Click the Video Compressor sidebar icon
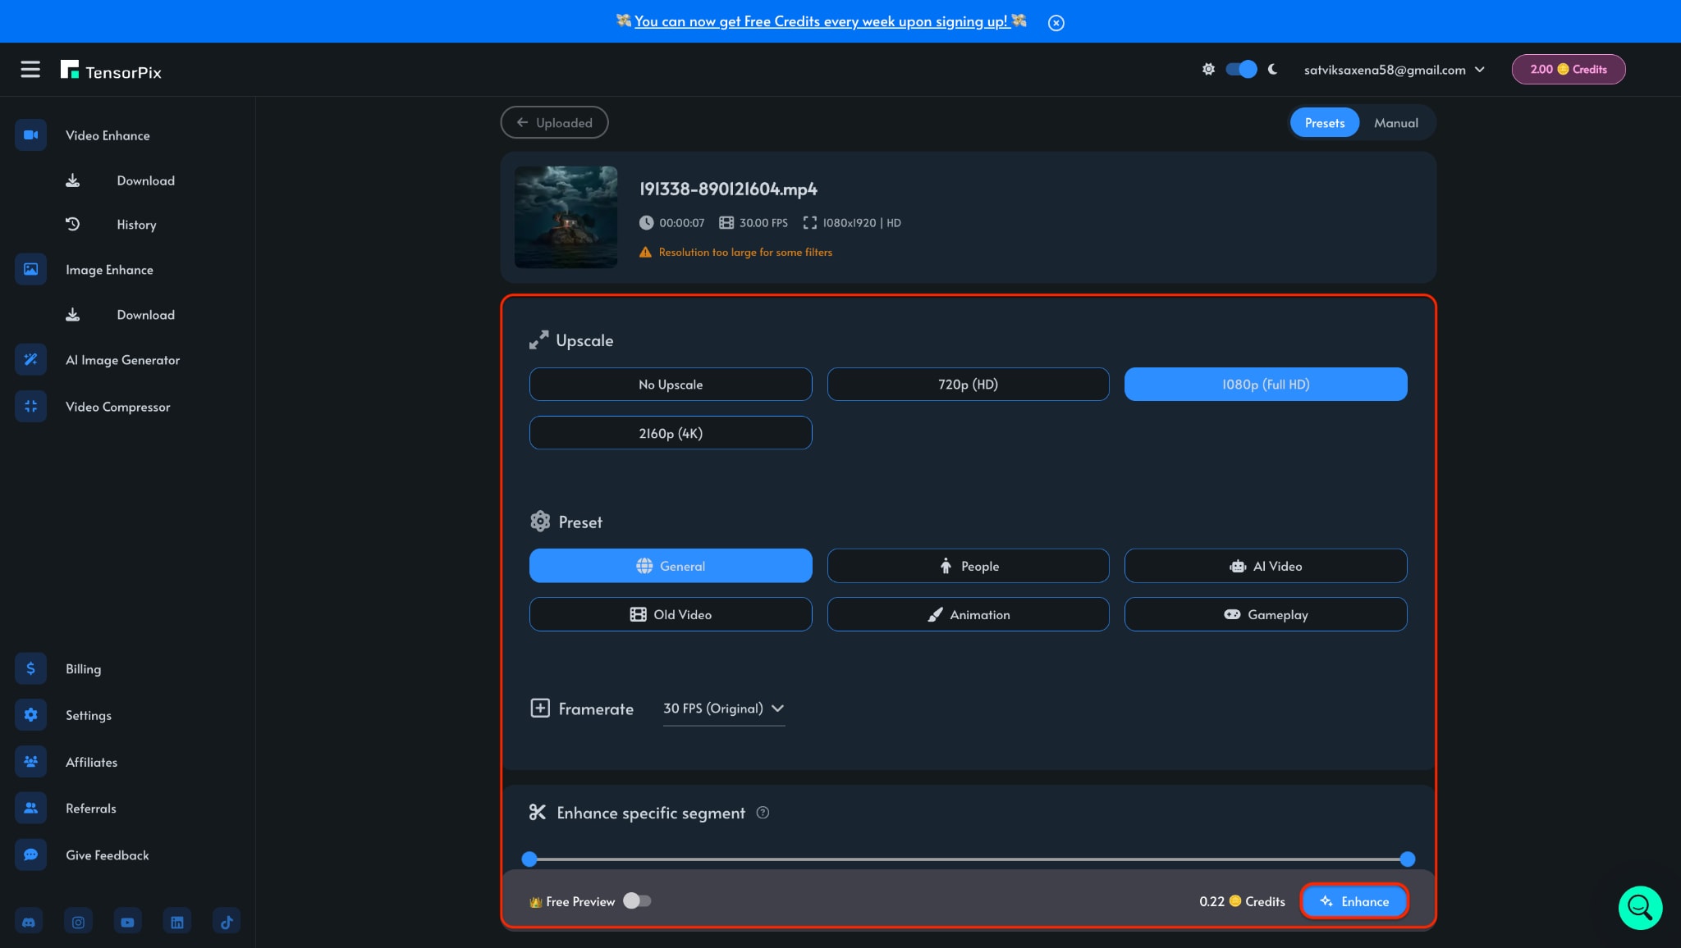 pyautogui.click(x=30, y=407)
